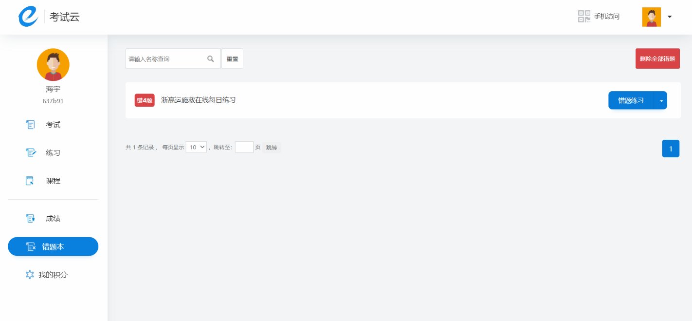Click the 练习 pencil icon in sidebar
The width and height of the screenshot is (692, 321).
(x=30, y=153)
